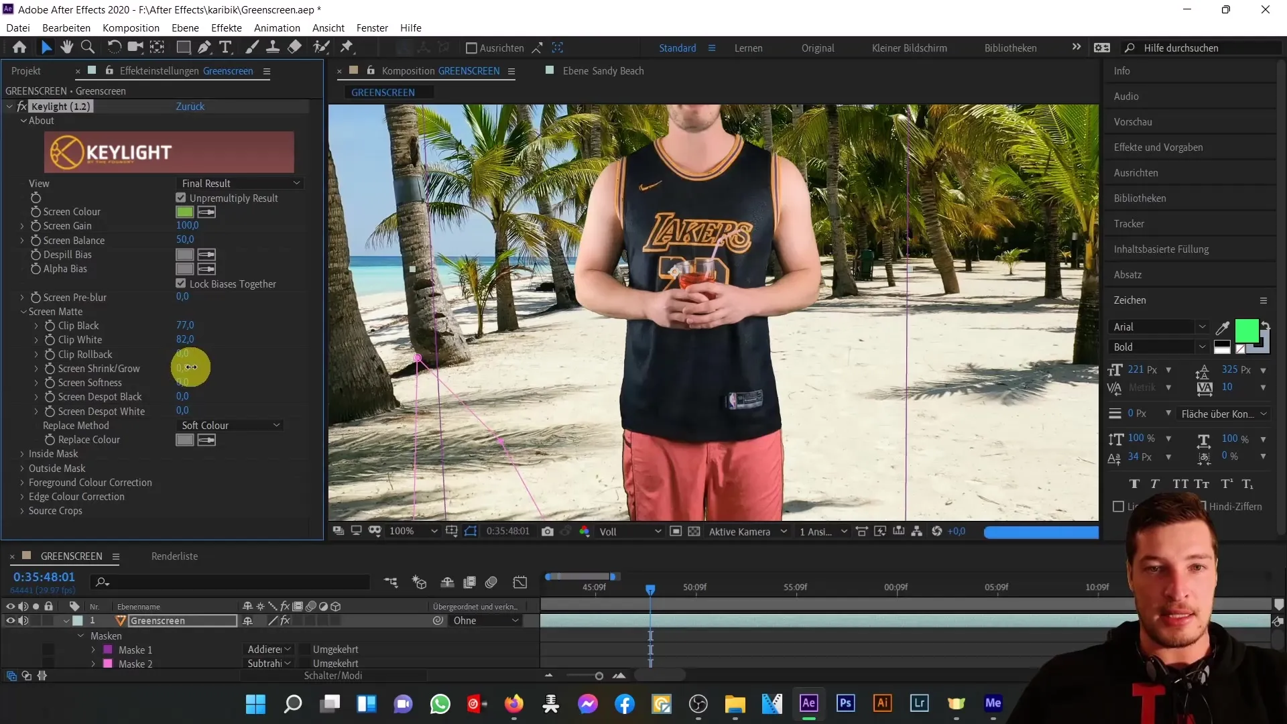Open the Komposition menu in menu bar

[x=131, y=27]
